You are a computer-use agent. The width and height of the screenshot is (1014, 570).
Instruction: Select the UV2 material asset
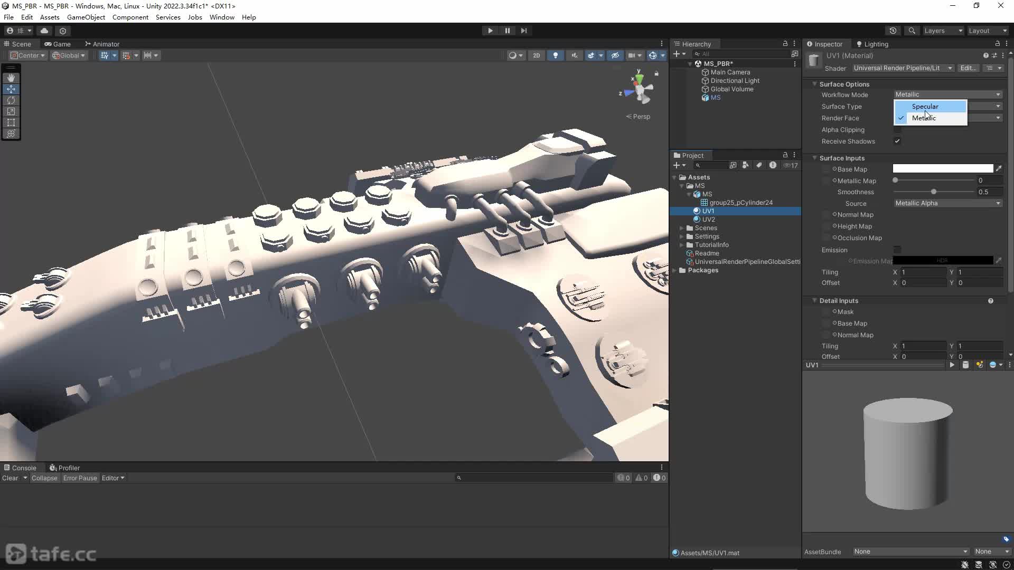coord(708,219)
